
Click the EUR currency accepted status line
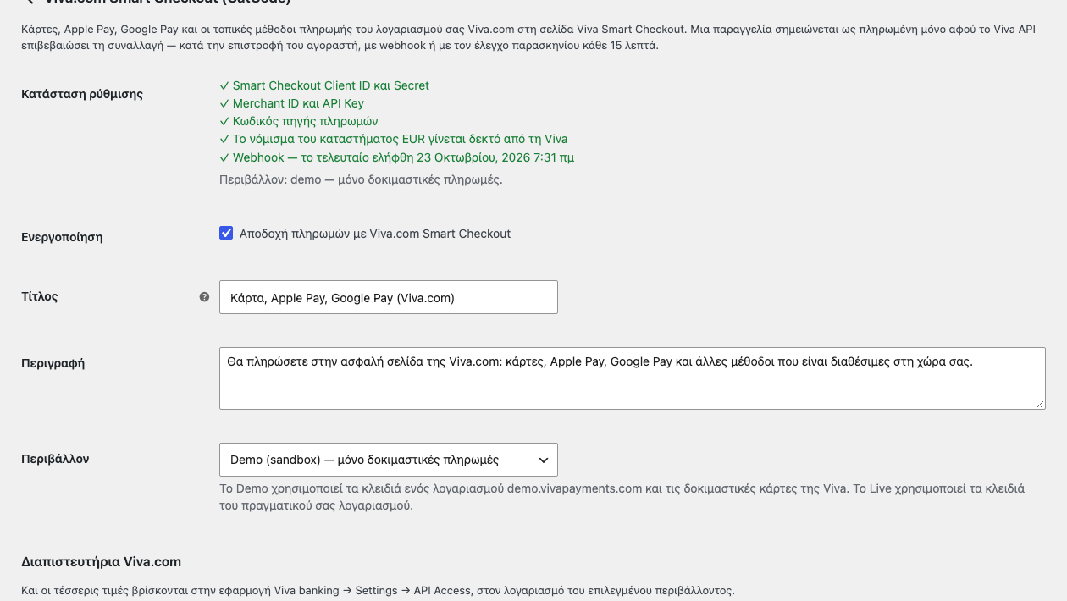(x=393, y=139)
